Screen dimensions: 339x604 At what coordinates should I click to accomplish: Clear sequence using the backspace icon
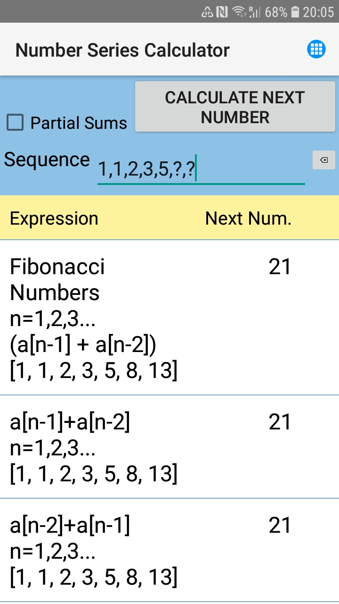coord(323,160)
